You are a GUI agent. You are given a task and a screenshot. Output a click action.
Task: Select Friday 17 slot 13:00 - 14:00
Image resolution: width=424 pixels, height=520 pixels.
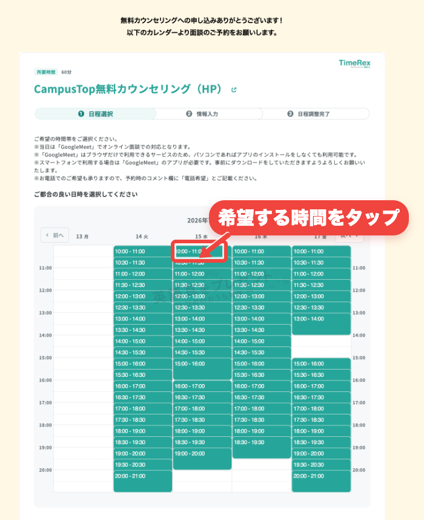coord(322,324)
